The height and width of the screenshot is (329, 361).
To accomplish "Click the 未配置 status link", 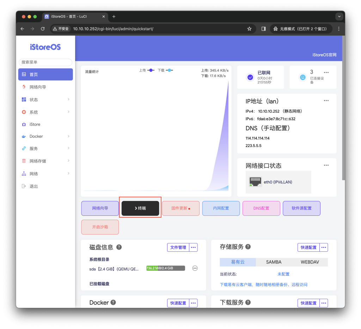I will point(283,274).
